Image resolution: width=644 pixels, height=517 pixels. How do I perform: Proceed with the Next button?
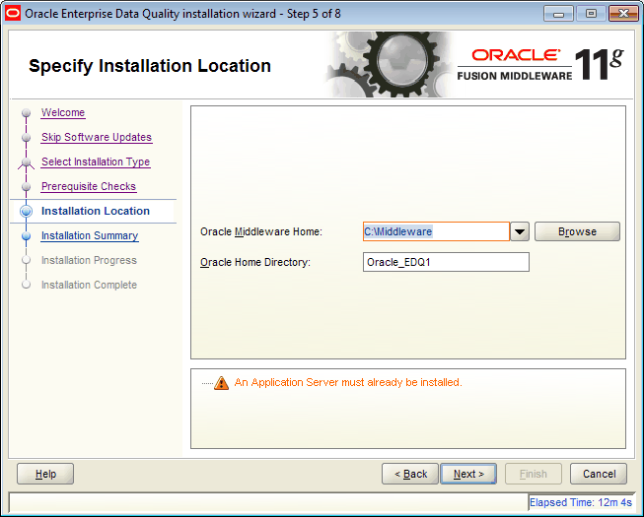tap(468, 474)
